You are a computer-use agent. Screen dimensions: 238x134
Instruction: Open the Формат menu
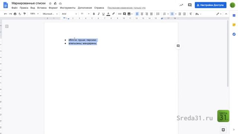[x=53, y=8]
